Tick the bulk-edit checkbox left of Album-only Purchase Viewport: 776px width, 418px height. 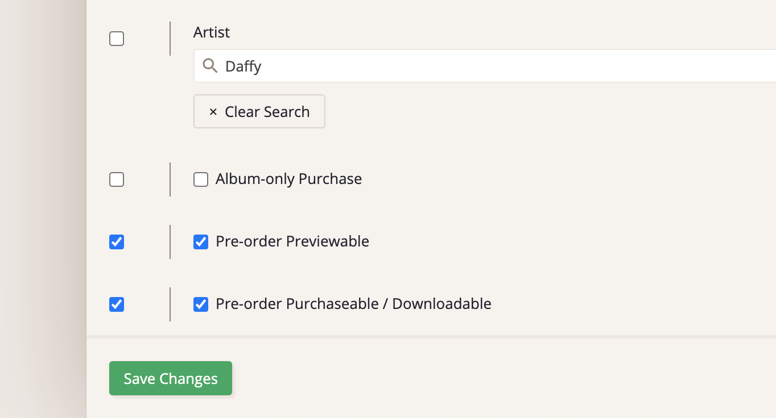coord(117,179)
